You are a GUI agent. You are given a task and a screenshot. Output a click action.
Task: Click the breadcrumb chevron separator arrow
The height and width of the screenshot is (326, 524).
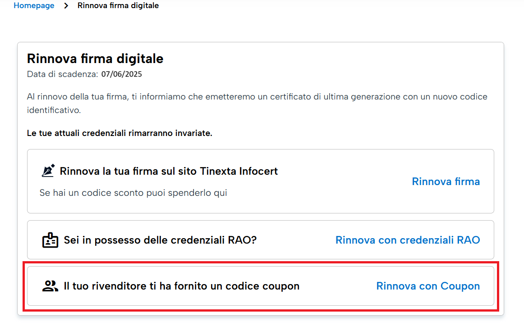(x=66, y=6)
